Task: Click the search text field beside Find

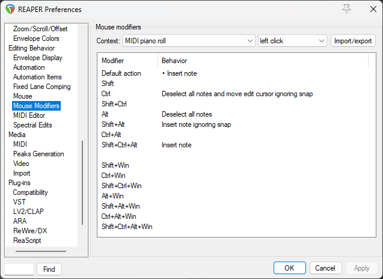Action: (x=19, y=269)
